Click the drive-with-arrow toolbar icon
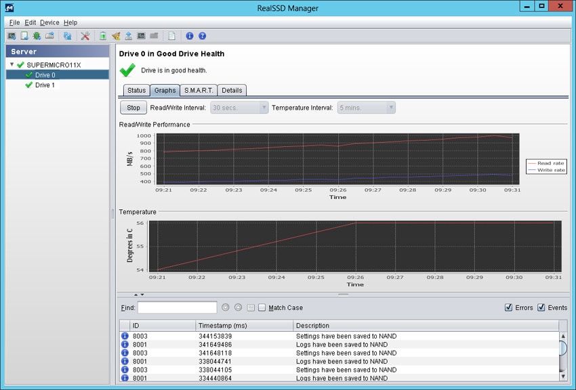 click(x=49, y=36)
